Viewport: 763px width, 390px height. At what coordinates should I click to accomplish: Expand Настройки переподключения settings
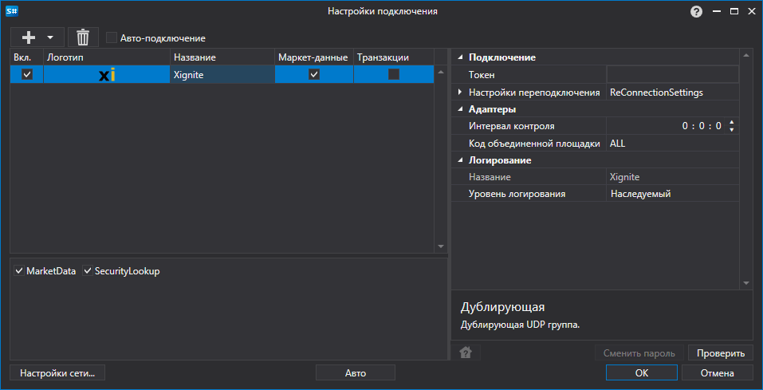[x=460, y=92]
